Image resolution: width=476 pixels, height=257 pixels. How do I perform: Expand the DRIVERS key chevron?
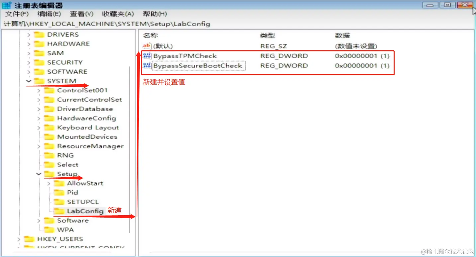tap(29, 35)
